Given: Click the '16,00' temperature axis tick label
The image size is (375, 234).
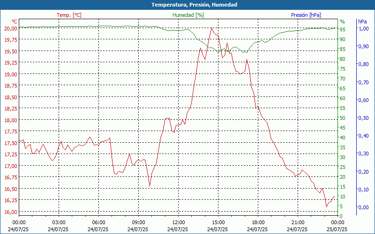Looking at the screenshot, I should click(11, 212).
